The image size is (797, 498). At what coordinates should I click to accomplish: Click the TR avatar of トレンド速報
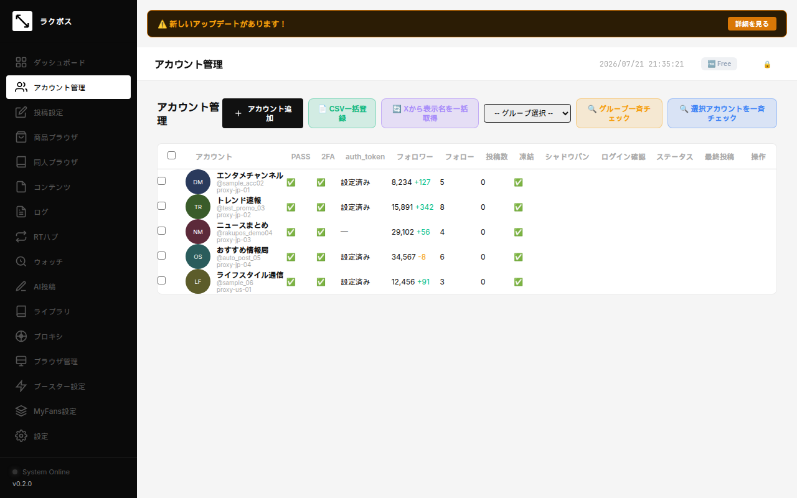(198, 207)
